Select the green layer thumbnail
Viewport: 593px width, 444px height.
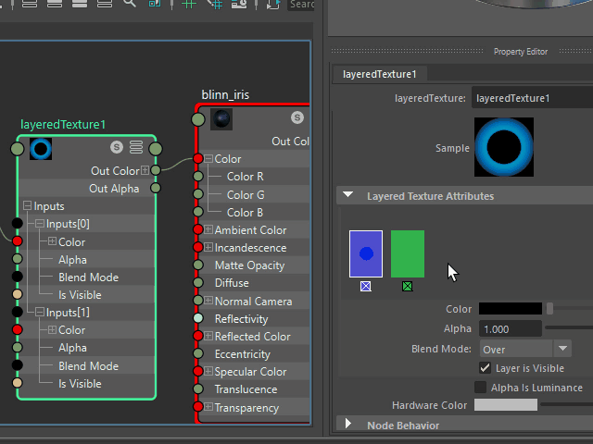point(407,253)
